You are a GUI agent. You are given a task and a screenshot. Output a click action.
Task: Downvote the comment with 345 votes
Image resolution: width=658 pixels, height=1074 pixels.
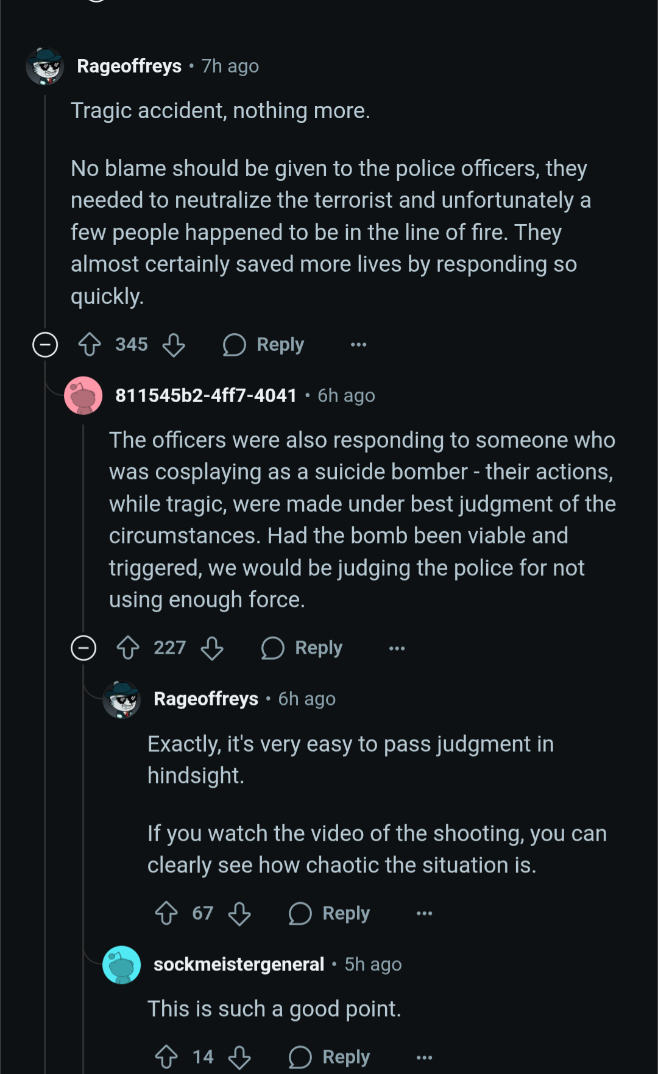(174, 345)
